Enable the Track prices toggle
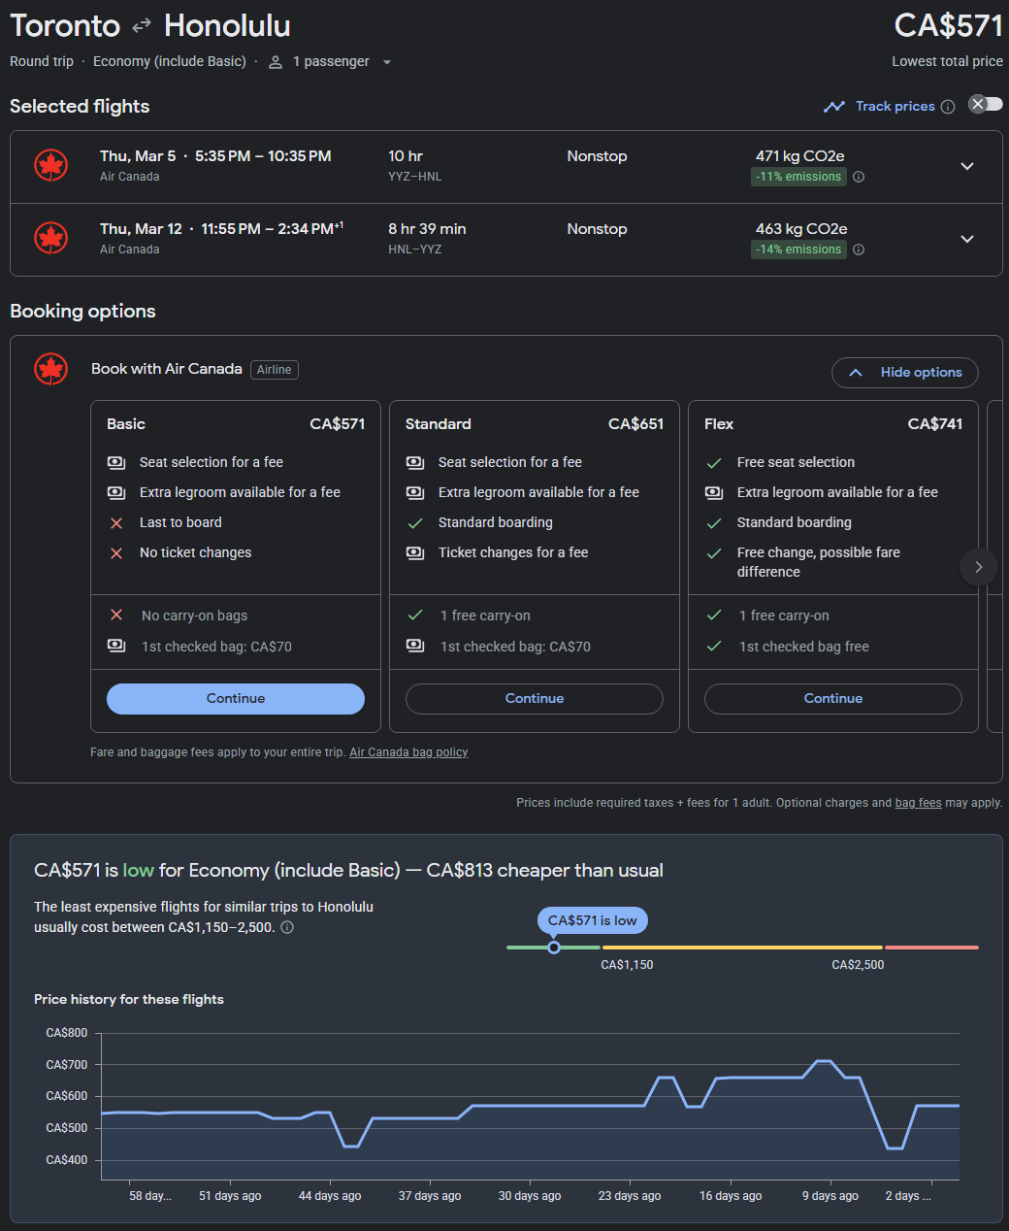 985,105
